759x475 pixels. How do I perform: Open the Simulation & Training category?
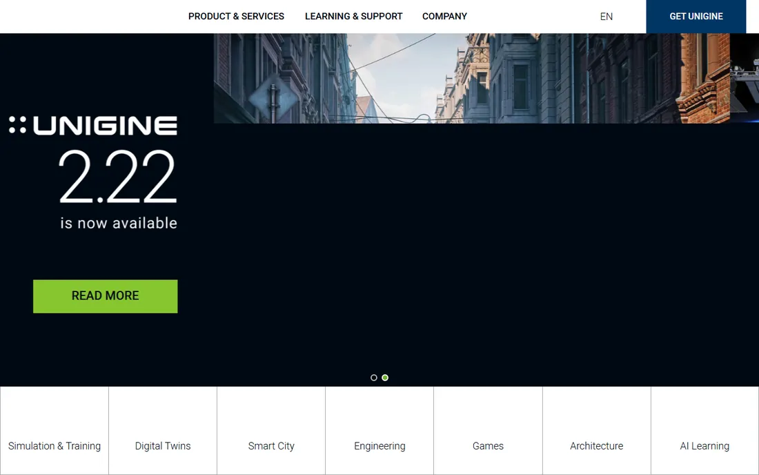55,430
